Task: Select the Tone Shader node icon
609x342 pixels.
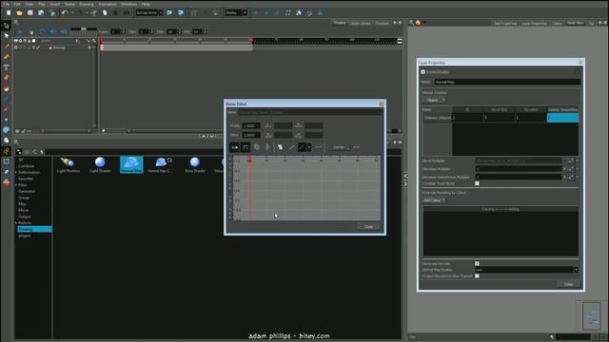Action: coord(195,164)
